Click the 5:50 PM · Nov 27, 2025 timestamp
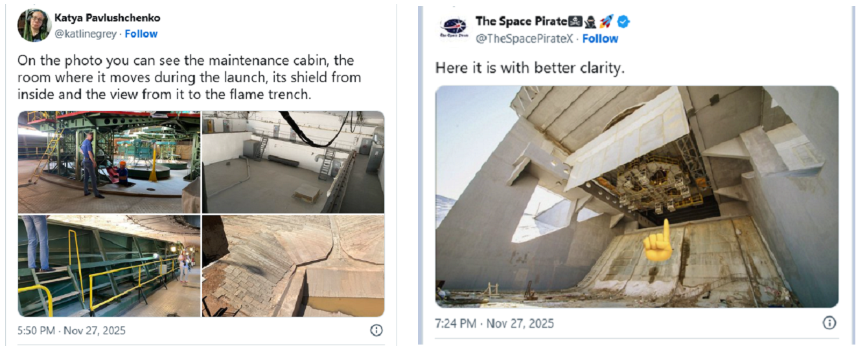The width and height of the screenshot is (856, 351). coord(72,331)
